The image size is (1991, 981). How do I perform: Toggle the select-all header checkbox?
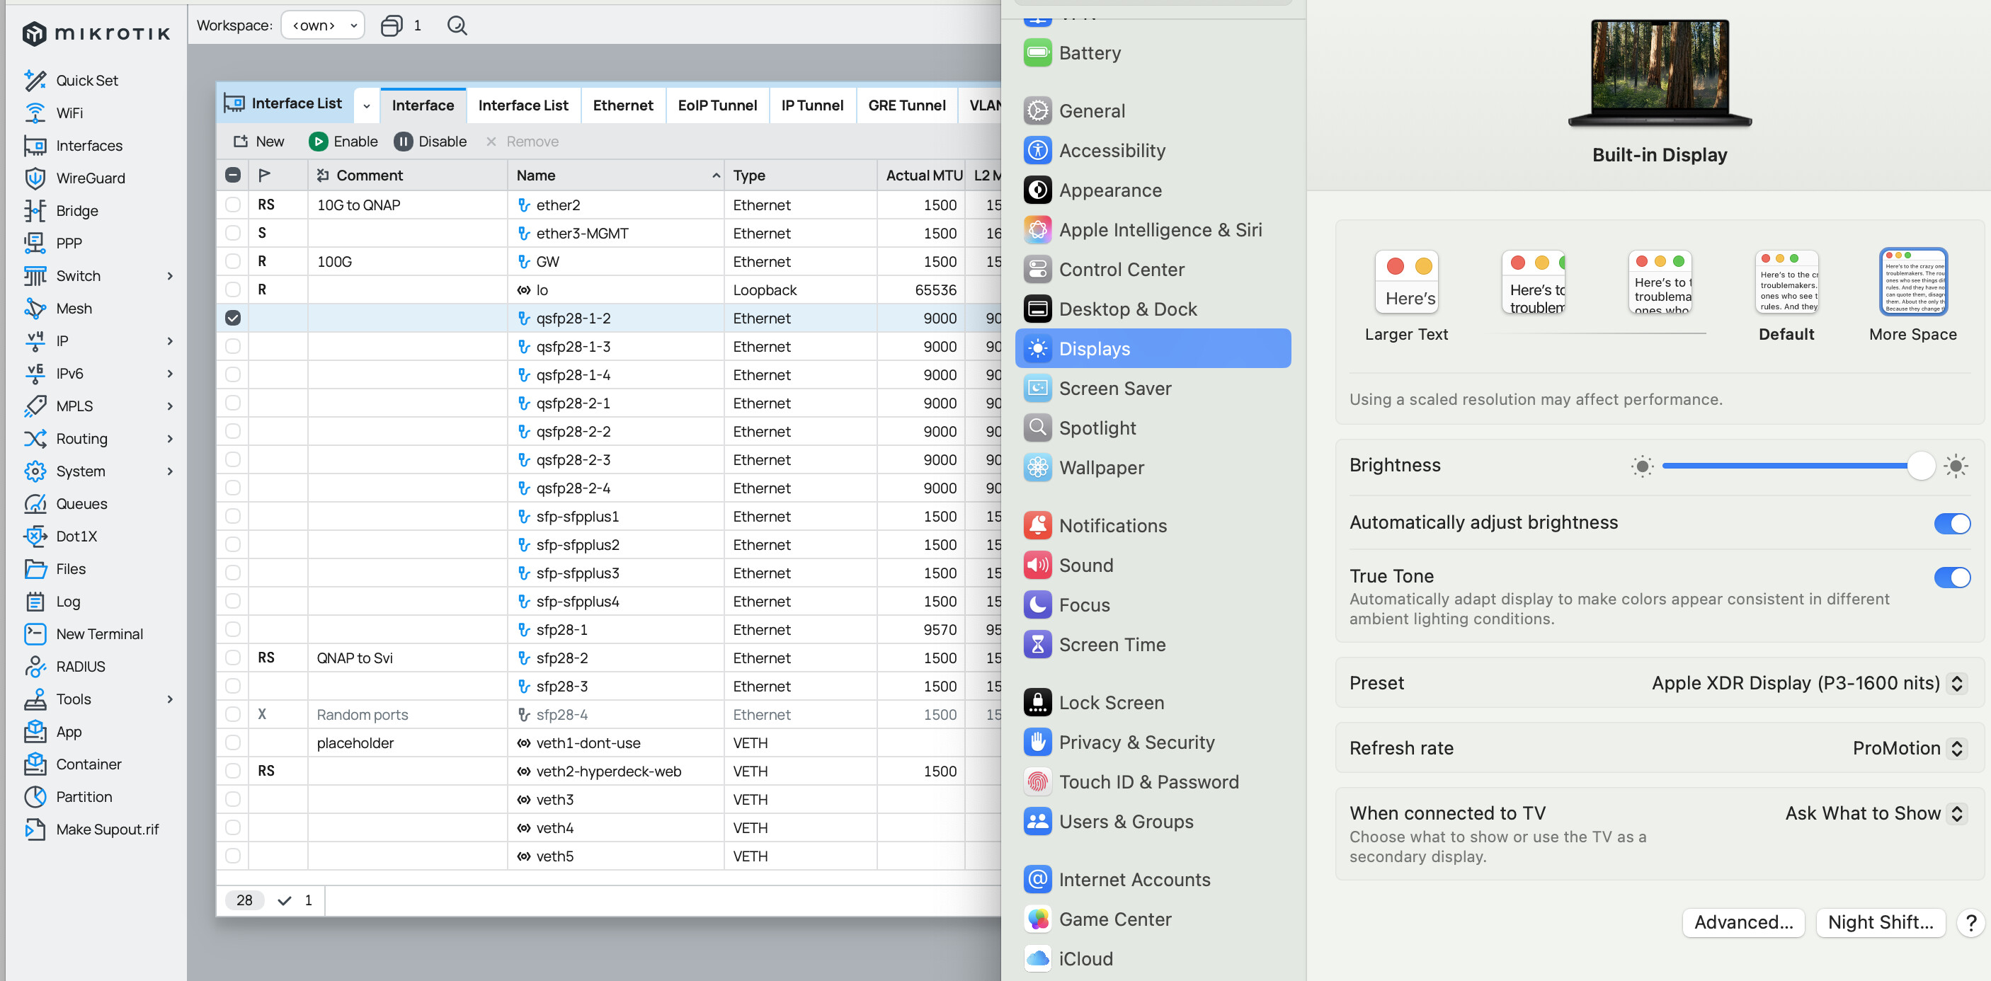point(233,175)
